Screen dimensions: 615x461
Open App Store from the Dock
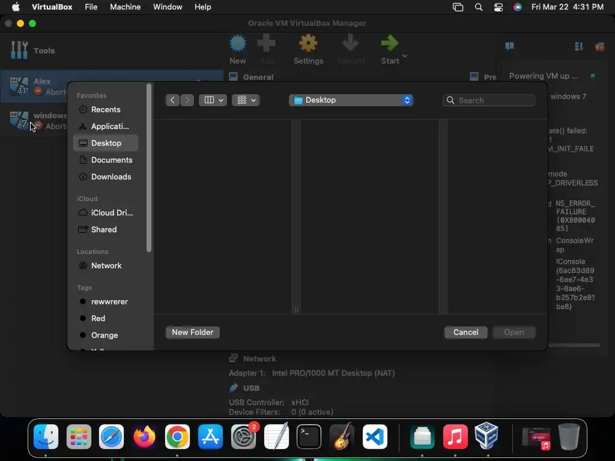[210, 437]
